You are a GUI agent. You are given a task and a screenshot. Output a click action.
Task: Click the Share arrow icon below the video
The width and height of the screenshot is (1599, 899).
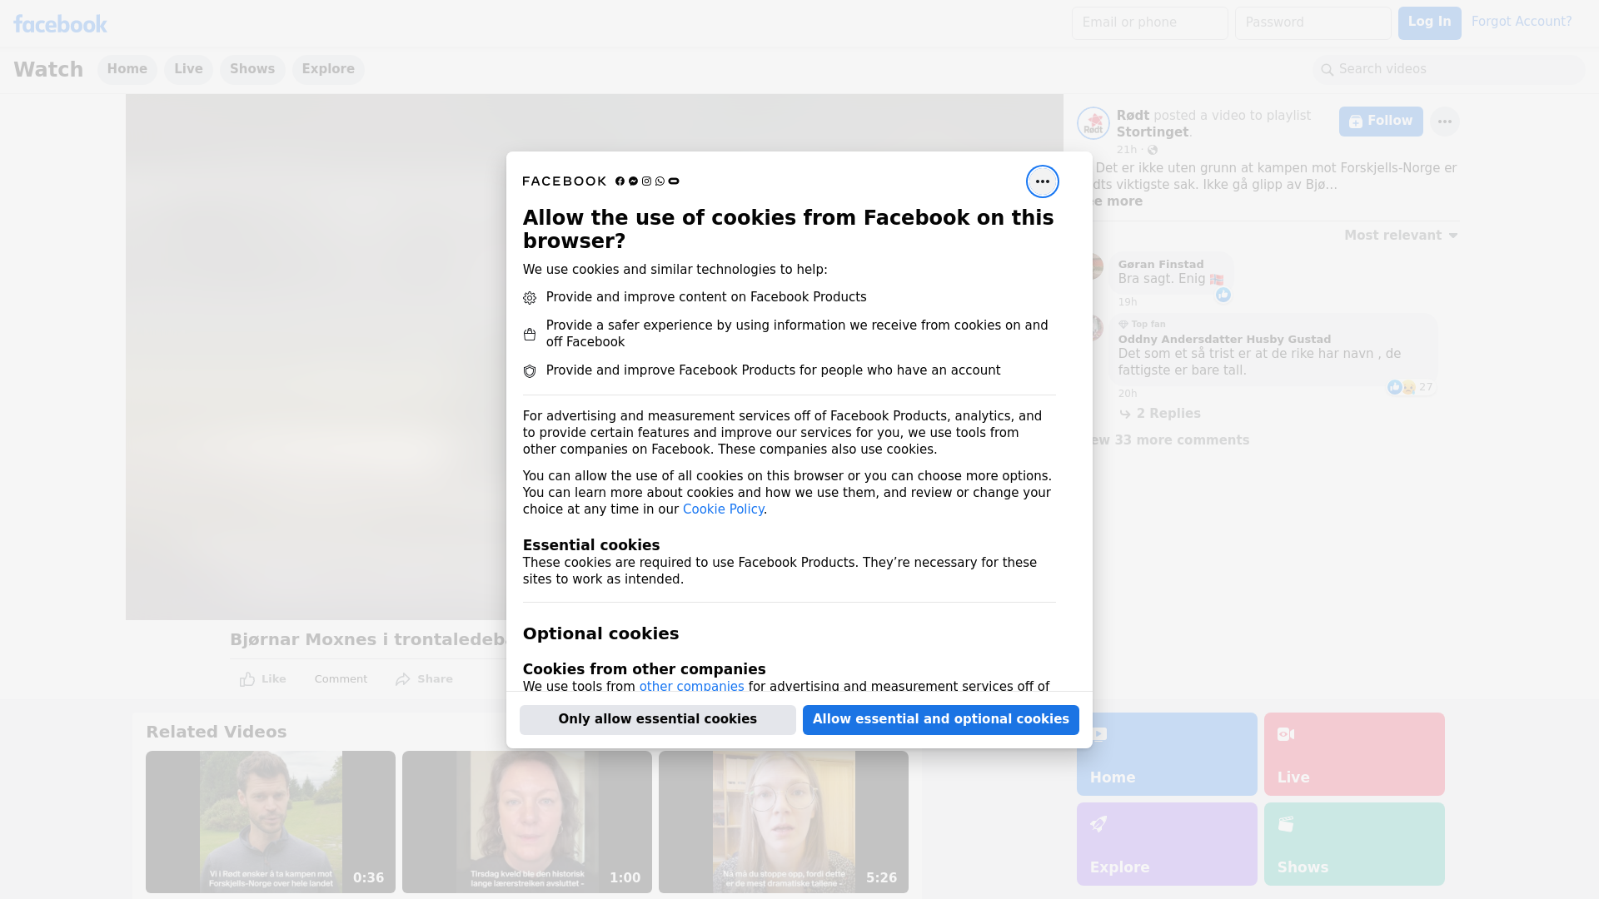(x=403, y=679)
